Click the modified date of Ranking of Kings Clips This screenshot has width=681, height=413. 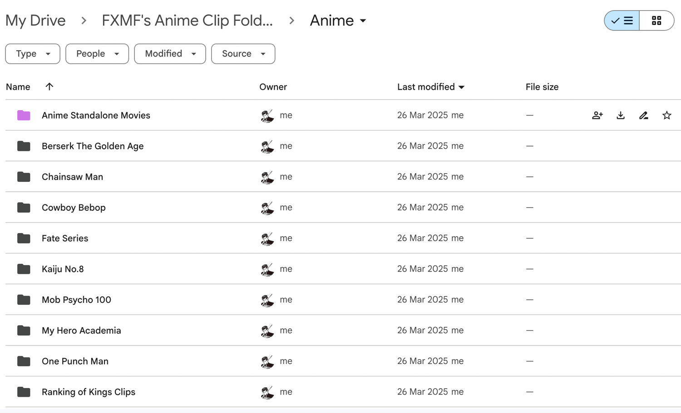click(422, 392)
